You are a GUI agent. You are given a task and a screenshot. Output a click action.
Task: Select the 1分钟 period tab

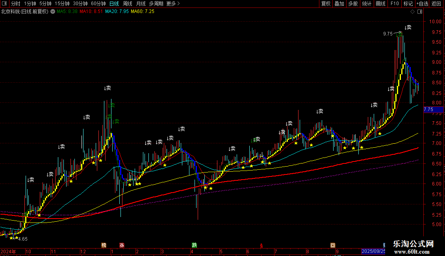tap(30, 4)
